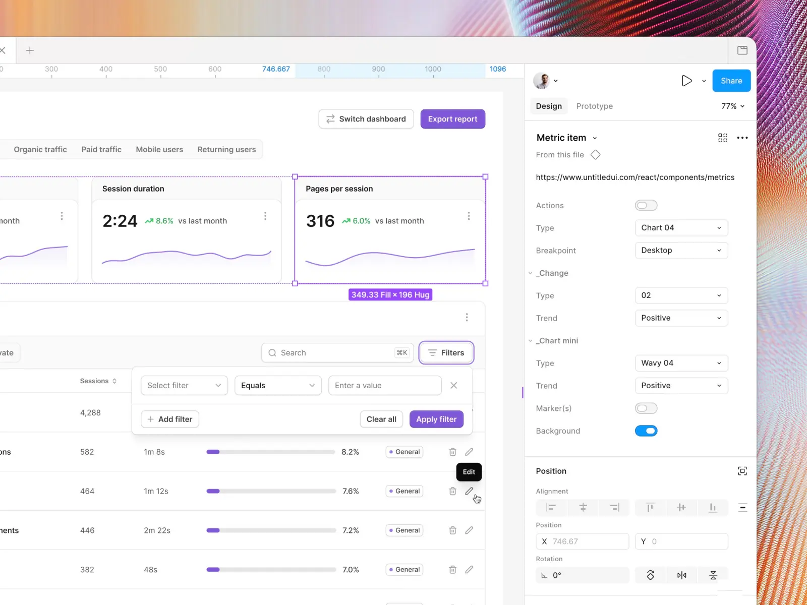Align bottom in the Alignment controls

pyautogui.click(x=713, y=508)
